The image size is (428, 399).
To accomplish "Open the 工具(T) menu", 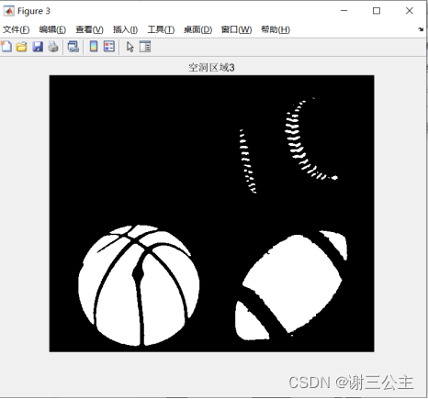I will point(161,29).
